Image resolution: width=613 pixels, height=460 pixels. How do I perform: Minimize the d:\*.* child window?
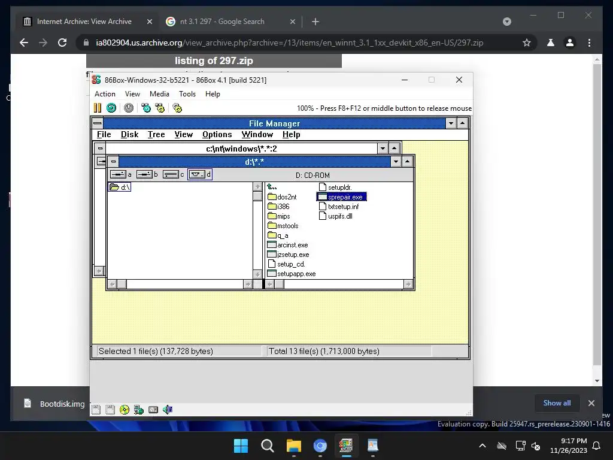point(396,162)
